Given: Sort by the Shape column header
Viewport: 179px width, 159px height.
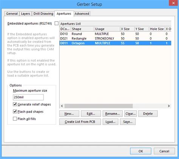Looking at the screenshot, I should pos(82,29).
